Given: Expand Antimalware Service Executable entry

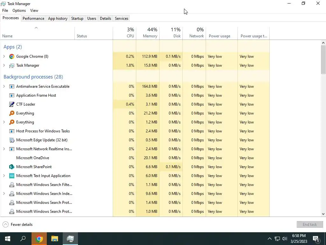Looking at the screenshot, I should (x=4, y=86).
